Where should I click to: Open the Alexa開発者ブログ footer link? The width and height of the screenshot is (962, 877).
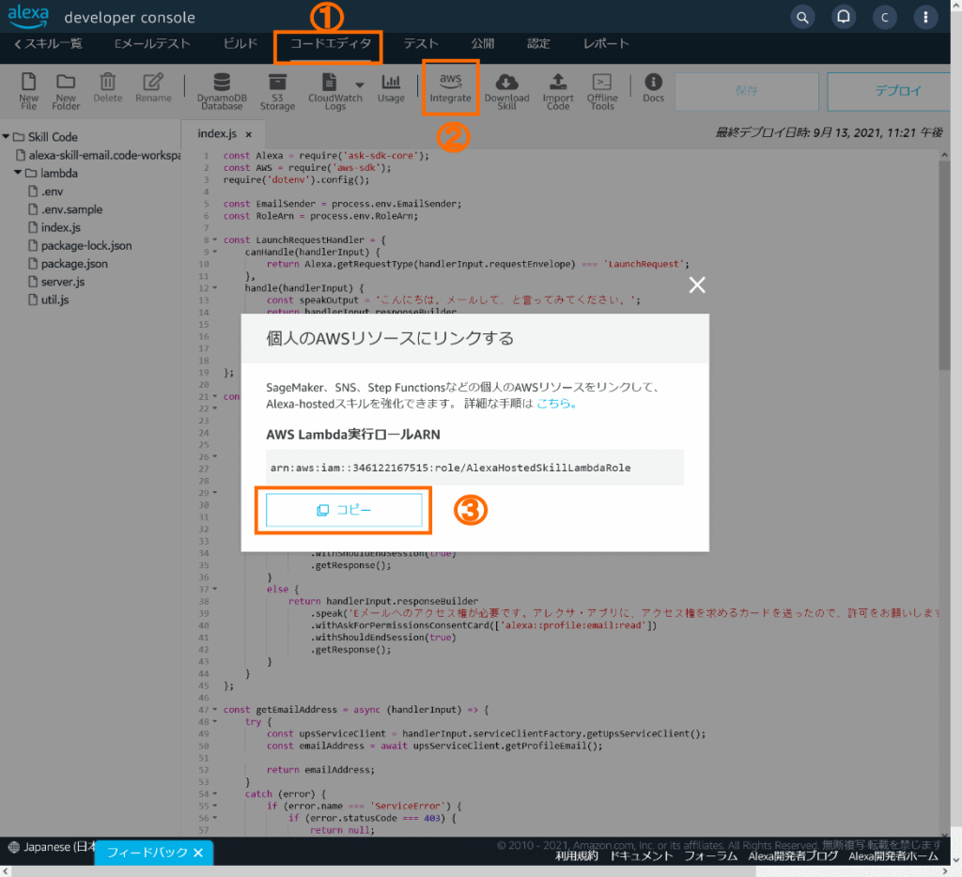(x=793, y=856)
